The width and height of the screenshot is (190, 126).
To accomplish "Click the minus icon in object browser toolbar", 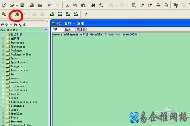I will (x=11, y=25).
